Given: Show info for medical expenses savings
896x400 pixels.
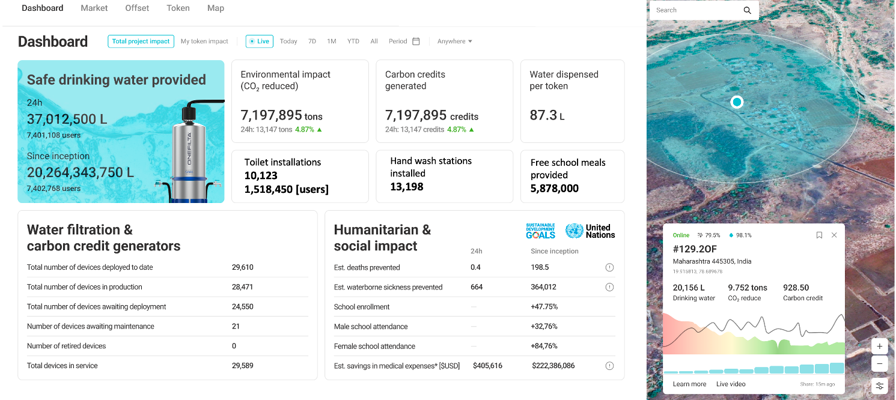Looking at the screenshot, I should tap(609, 366).
